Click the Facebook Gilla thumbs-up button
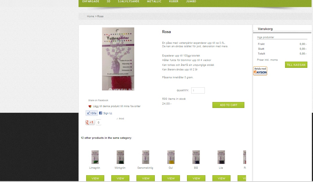 [92, 113]
